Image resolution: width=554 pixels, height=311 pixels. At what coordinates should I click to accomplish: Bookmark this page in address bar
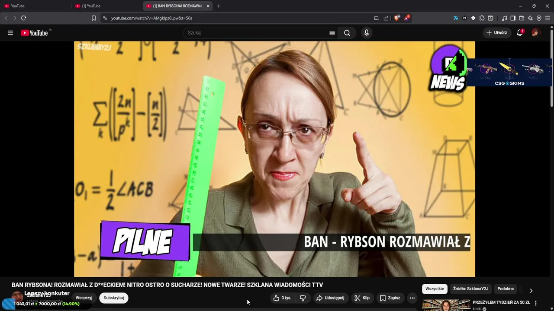pos(93,18)
